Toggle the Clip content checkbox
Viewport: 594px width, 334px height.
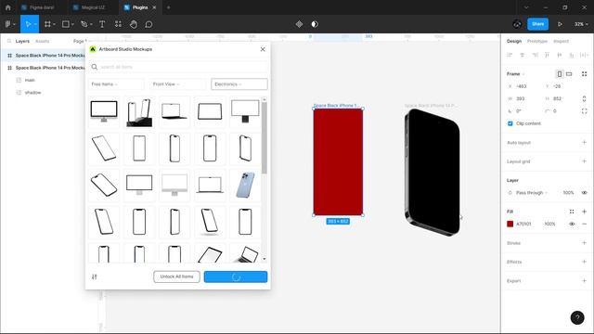(x=510, y=123)
